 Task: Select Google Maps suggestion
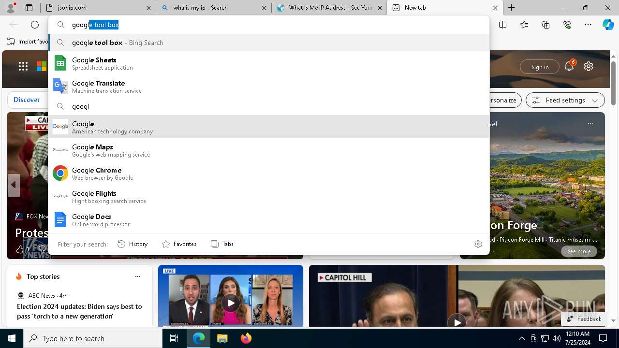269,150
